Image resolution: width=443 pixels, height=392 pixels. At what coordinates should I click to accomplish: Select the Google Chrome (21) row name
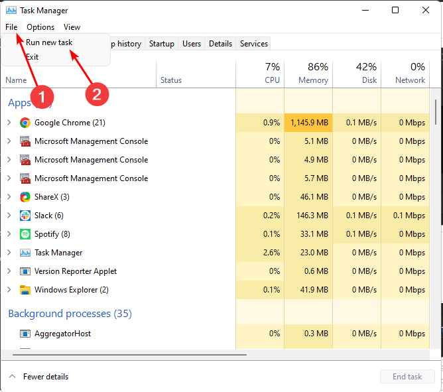tap(70, 123)
